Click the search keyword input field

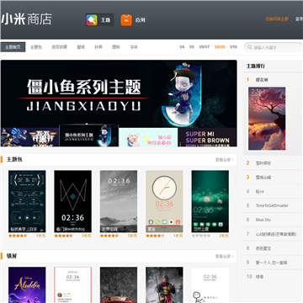(x=274, y=47)
